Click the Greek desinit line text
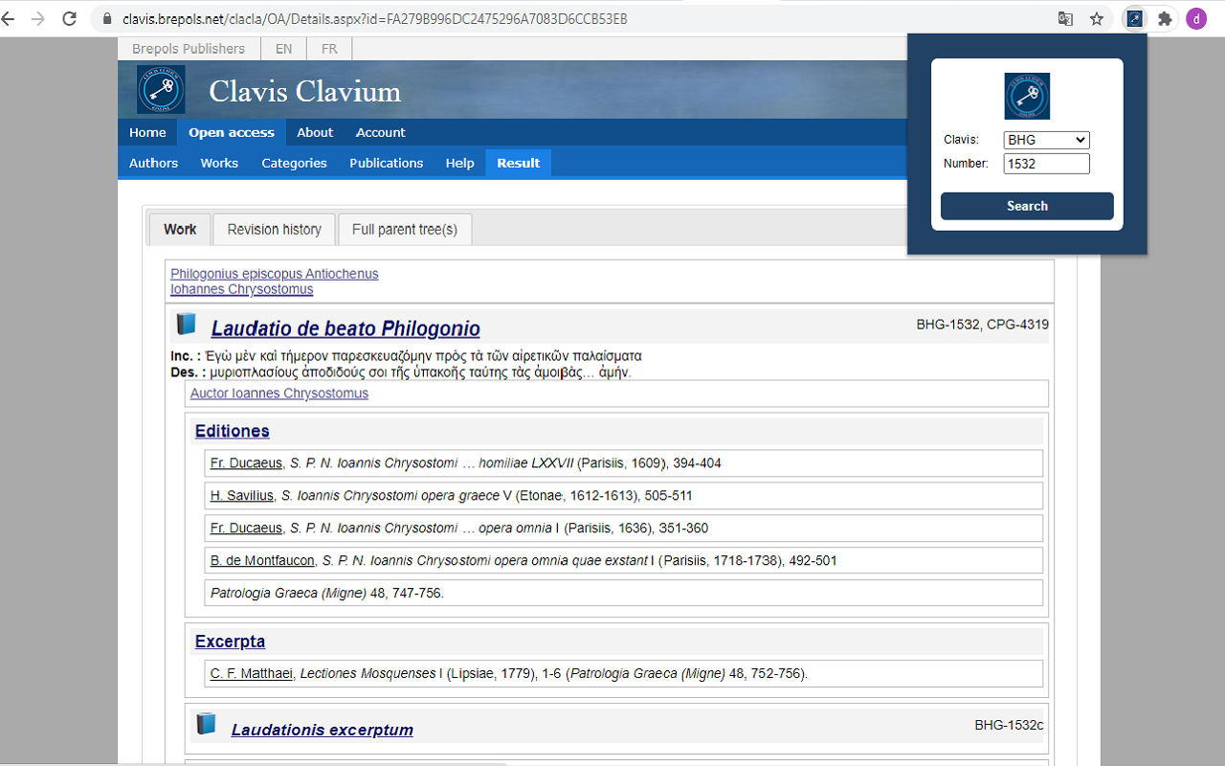 tap(421, 372)
